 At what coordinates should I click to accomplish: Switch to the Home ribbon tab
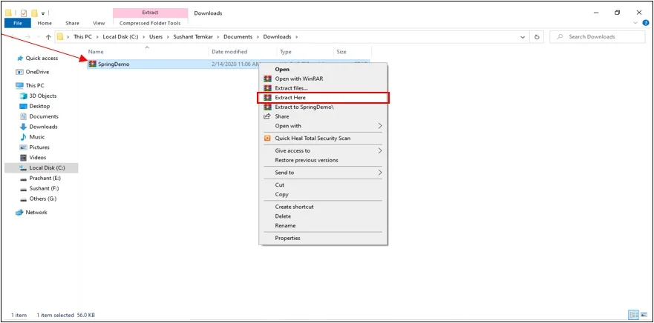click(x=45, y=23)
